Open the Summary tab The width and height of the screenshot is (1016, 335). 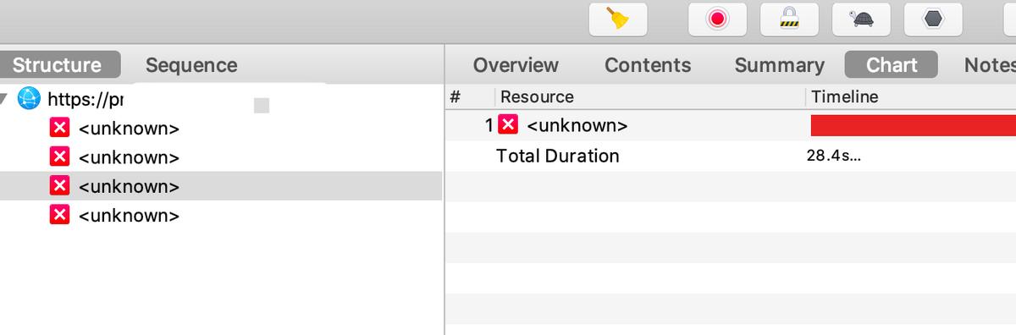pyautogui.click(x=780, y=65)
